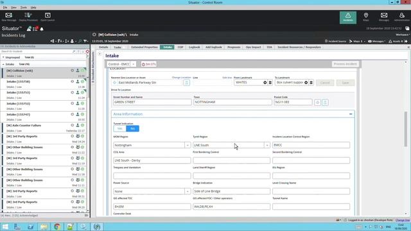This screenshot has width=411, height=231.
Task: Click the alert icon beside Situator logo
Action: pos(29,28)
